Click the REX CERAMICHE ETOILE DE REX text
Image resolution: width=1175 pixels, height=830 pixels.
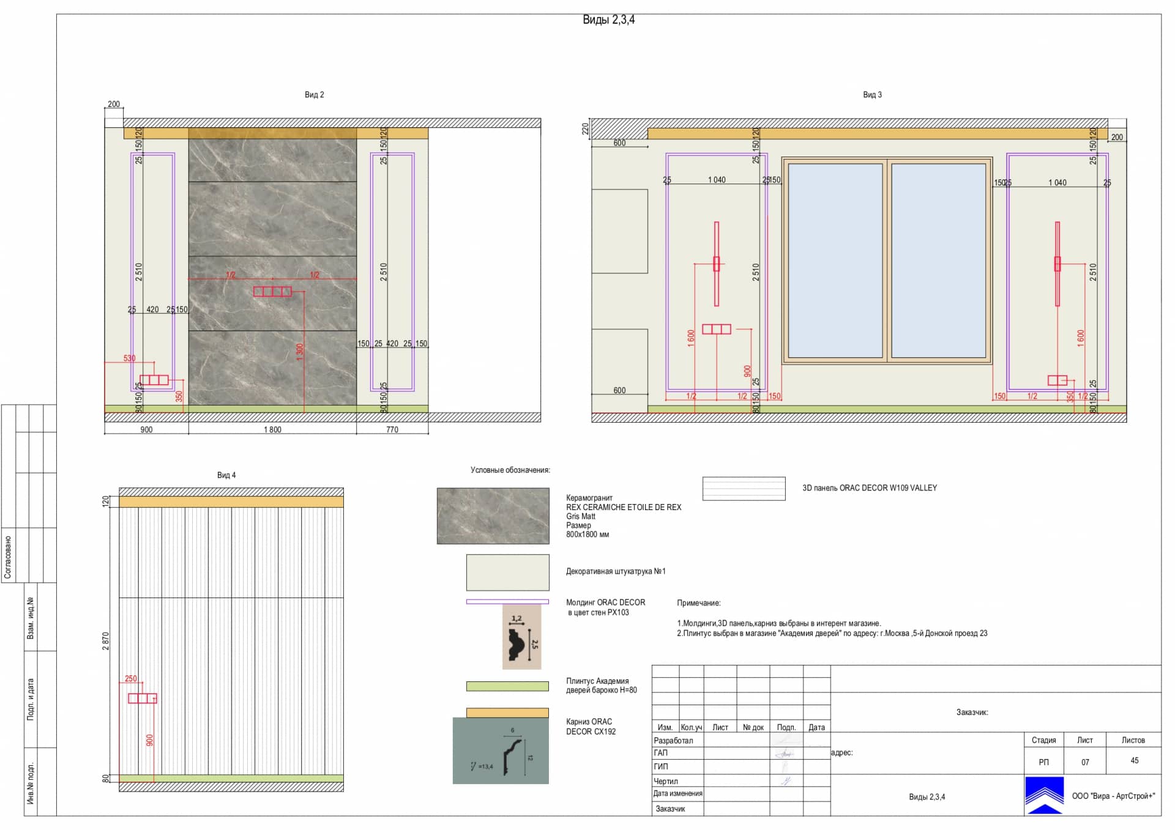tap(624, 507)
